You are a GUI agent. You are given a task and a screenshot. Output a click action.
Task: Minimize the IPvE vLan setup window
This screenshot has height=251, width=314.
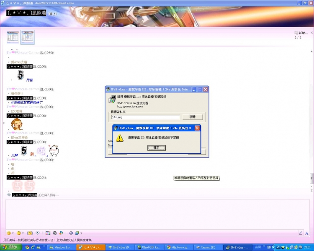[x=194, y=90]
